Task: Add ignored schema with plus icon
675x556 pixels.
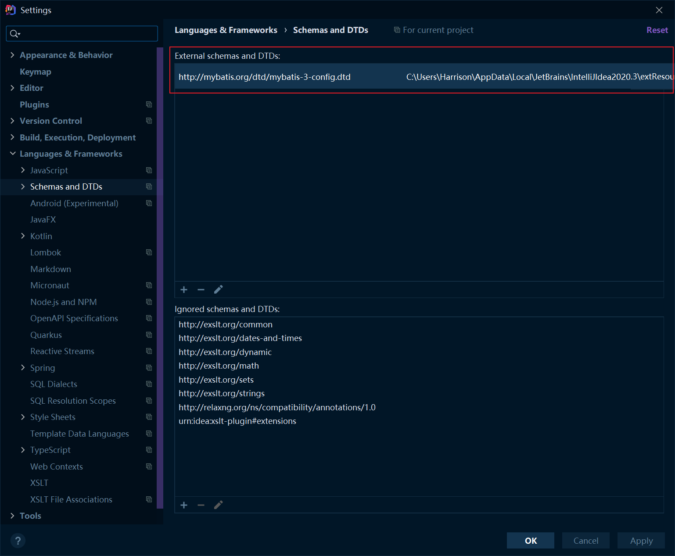Action: pyautogui.click(x=184, y=505)
